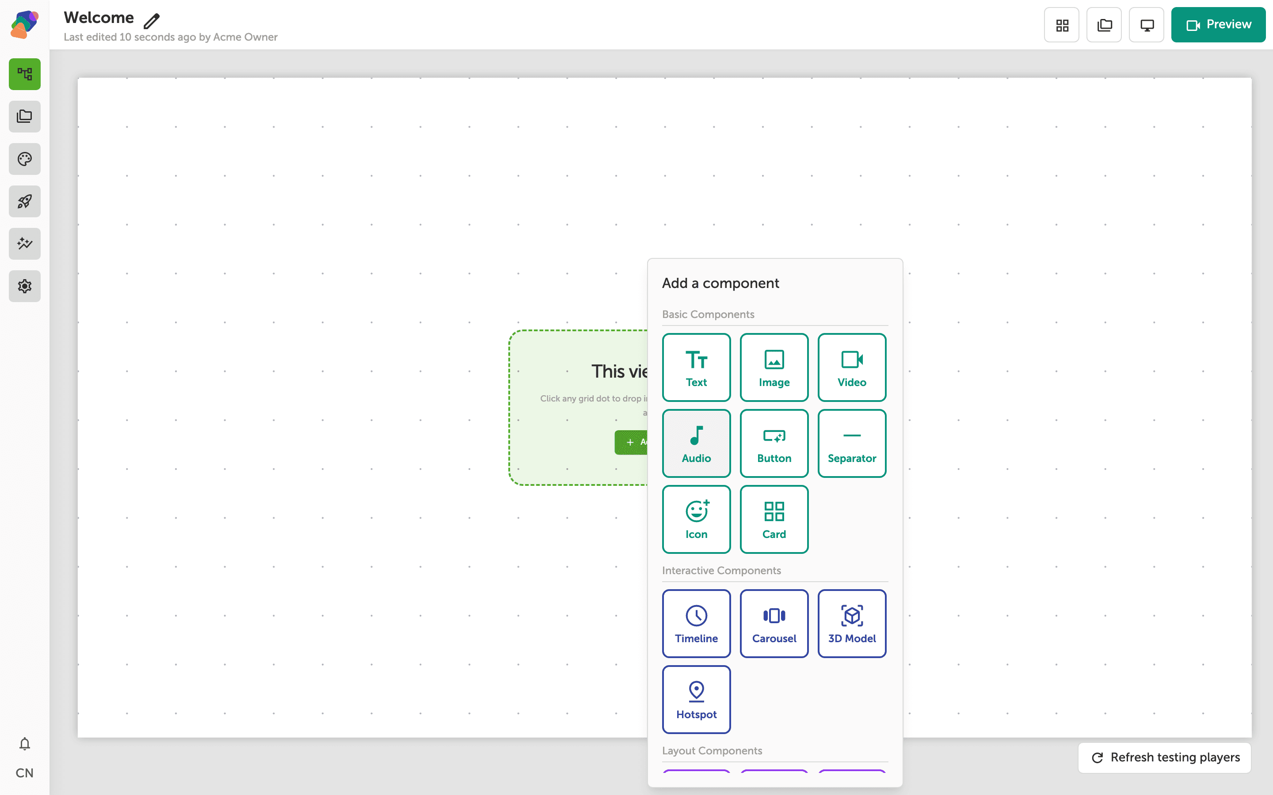Add a Carousel component
1273x795 pixels.
point(774,624)
